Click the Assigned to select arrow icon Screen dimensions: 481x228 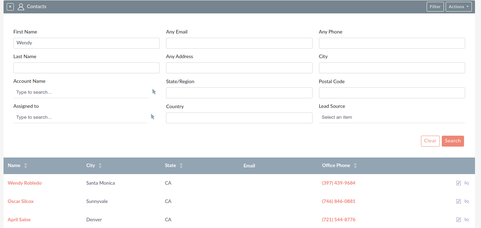click(x=153, y=117)
